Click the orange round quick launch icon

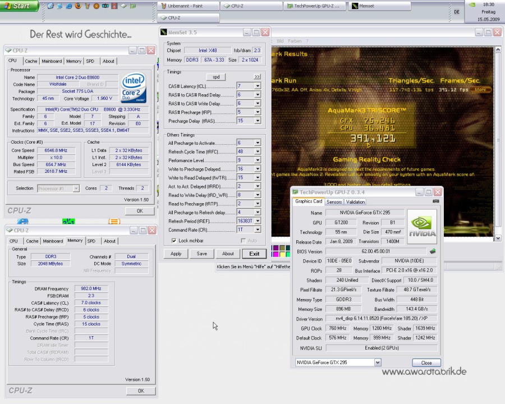[97, 6]
